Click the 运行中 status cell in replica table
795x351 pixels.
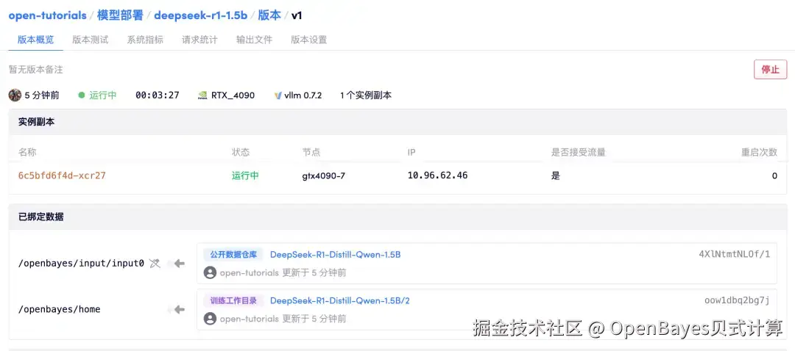click(245, 175)
